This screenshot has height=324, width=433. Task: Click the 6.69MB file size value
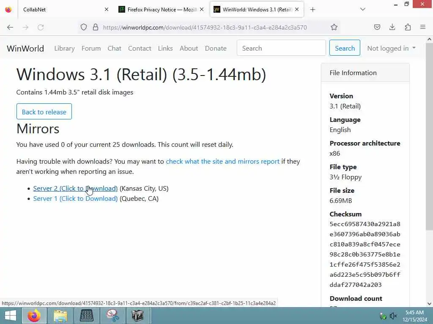tap(340, 200)
